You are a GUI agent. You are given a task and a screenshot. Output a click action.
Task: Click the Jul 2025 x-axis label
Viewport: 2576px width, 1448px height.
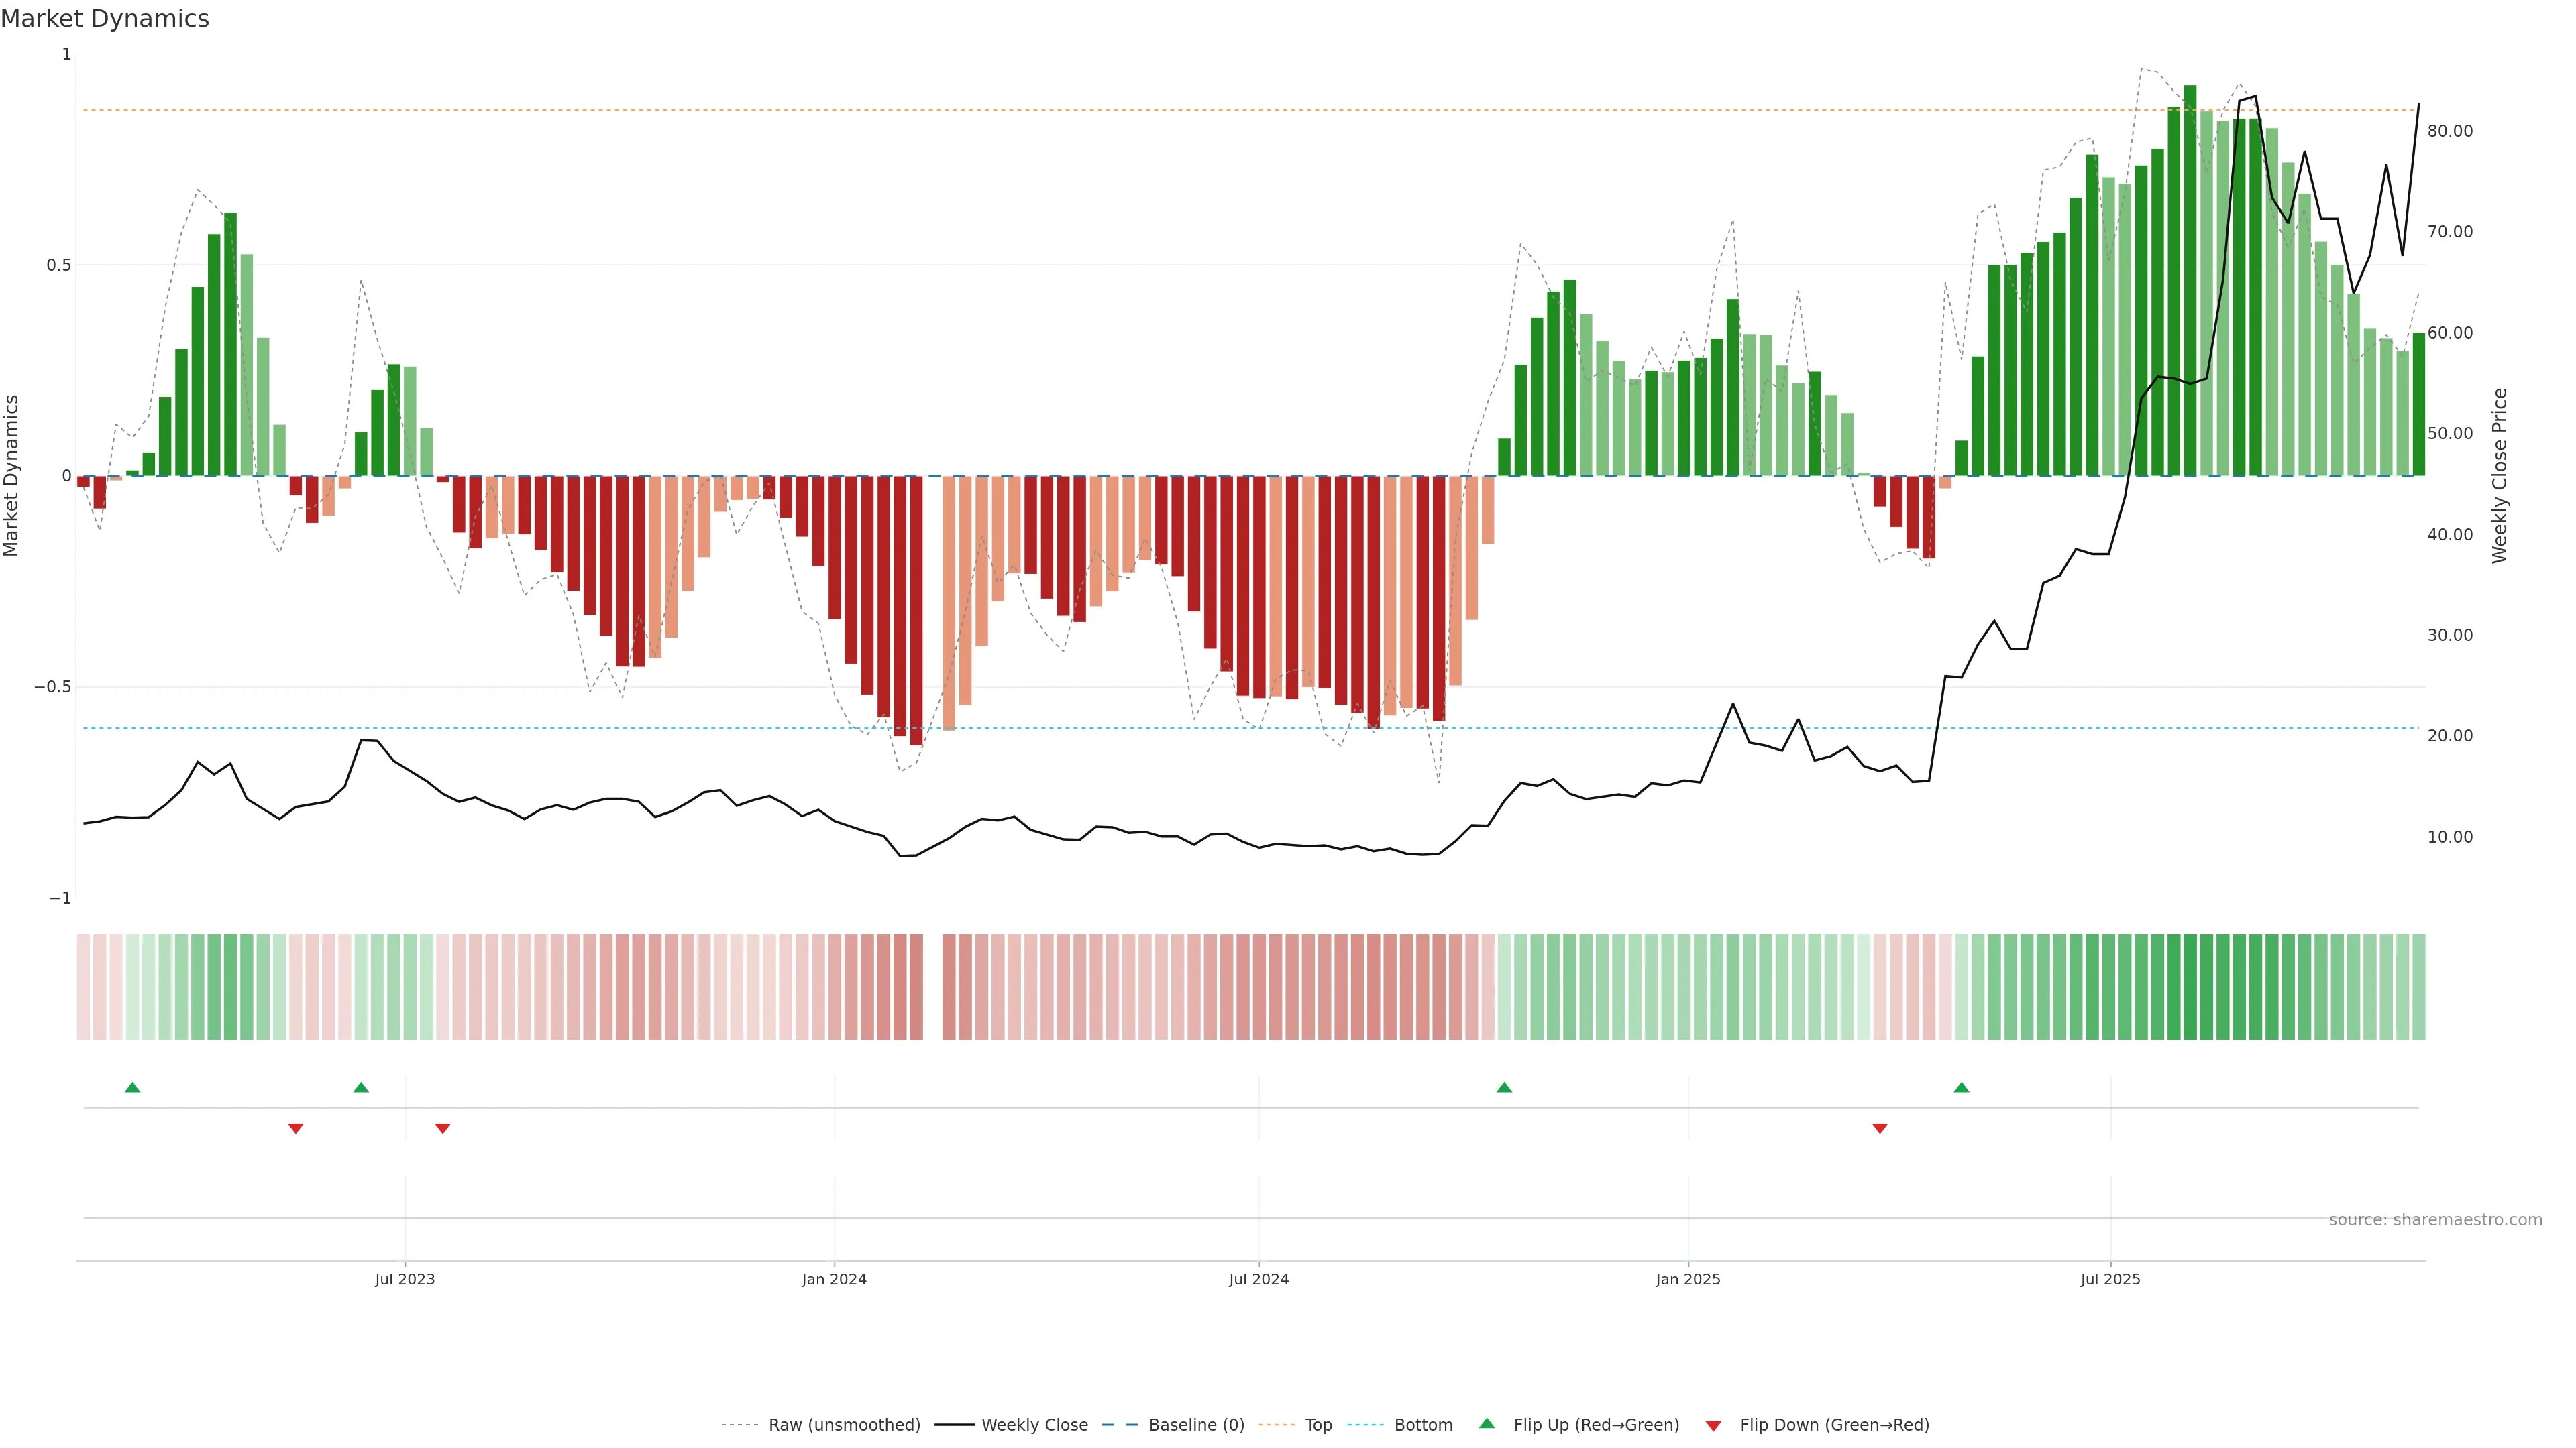pyautogui.click(x=2110, y=1279)
